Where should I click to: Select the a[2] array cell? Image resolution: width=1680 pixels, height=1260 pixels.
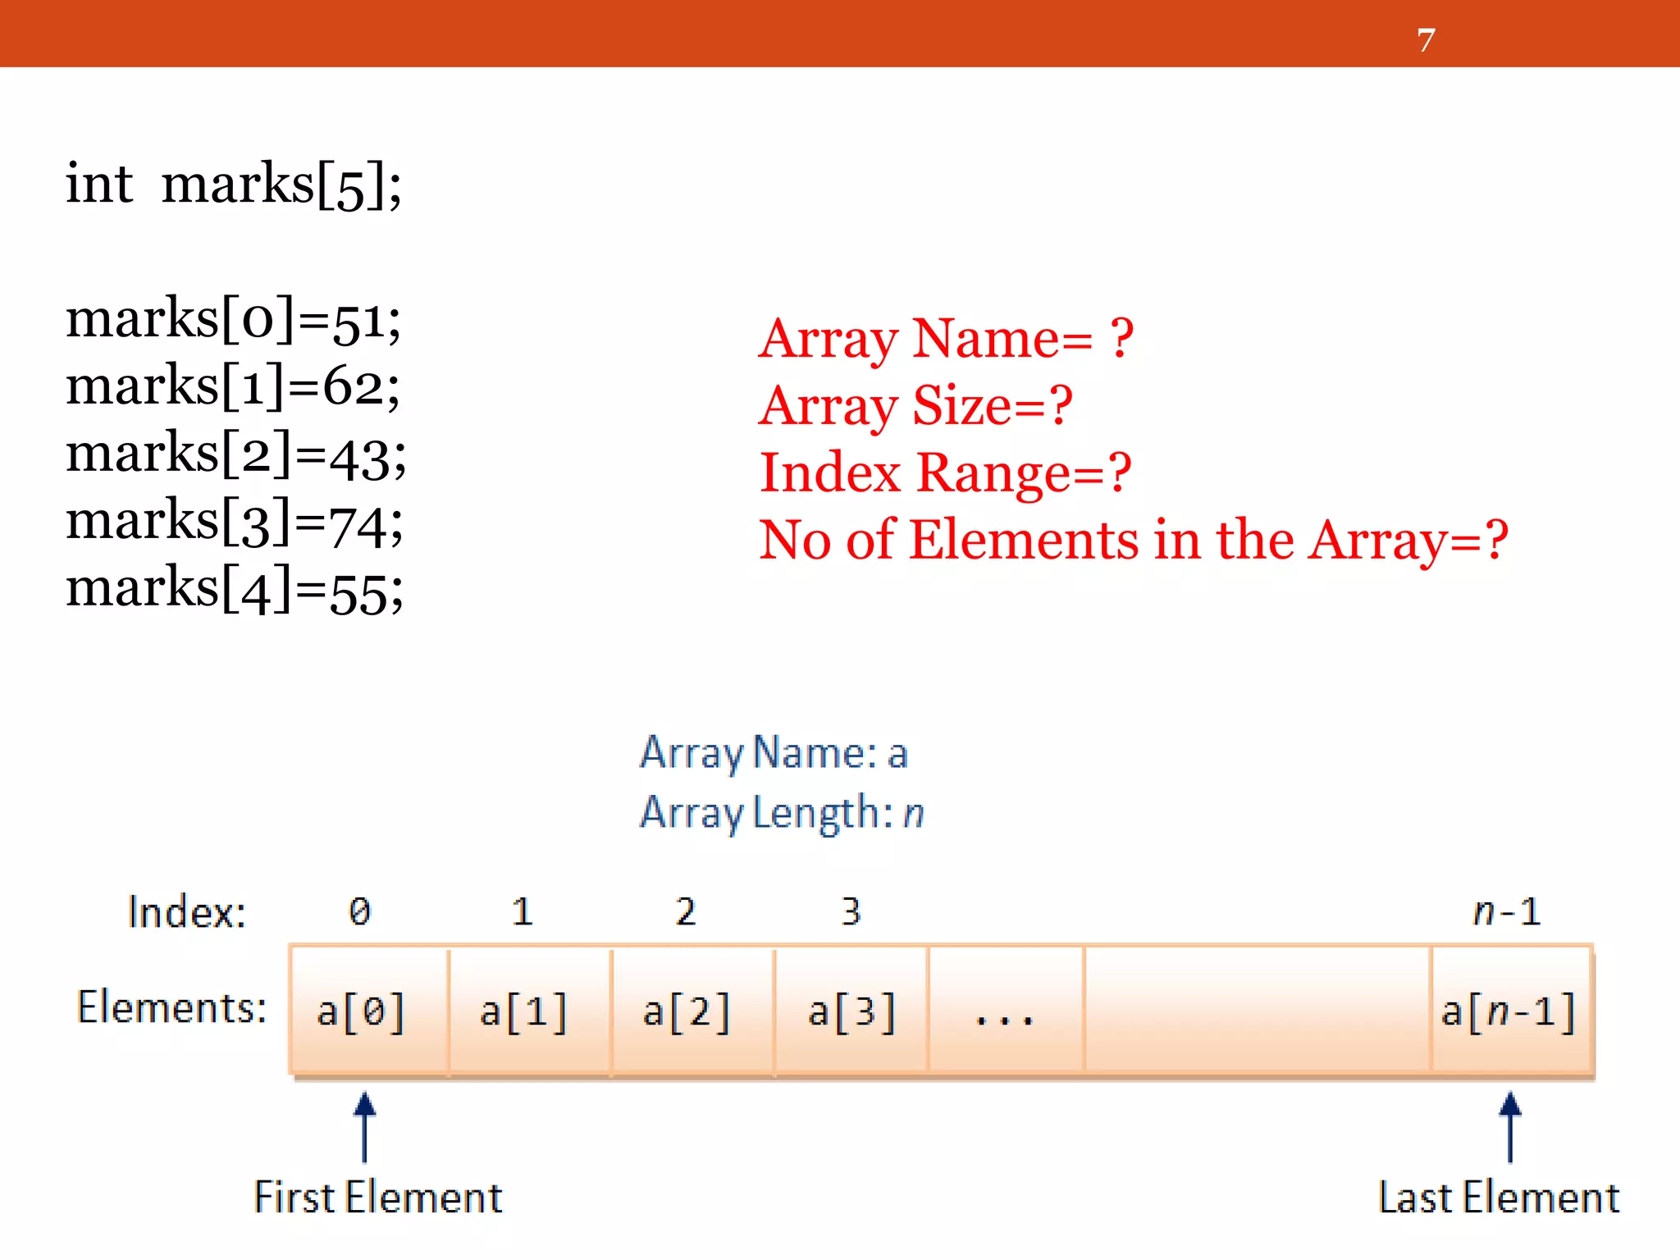(x=693, y=1010)
